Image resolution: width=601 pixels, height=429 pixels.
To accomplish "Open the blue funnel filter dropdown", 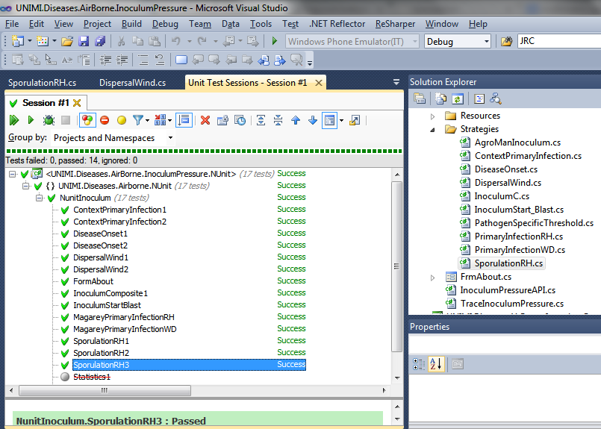I will tap(140, 120).
